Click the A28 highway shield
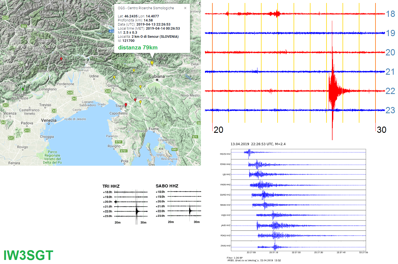Viewport: 398px width, 264px height. (x=70, y=93)
